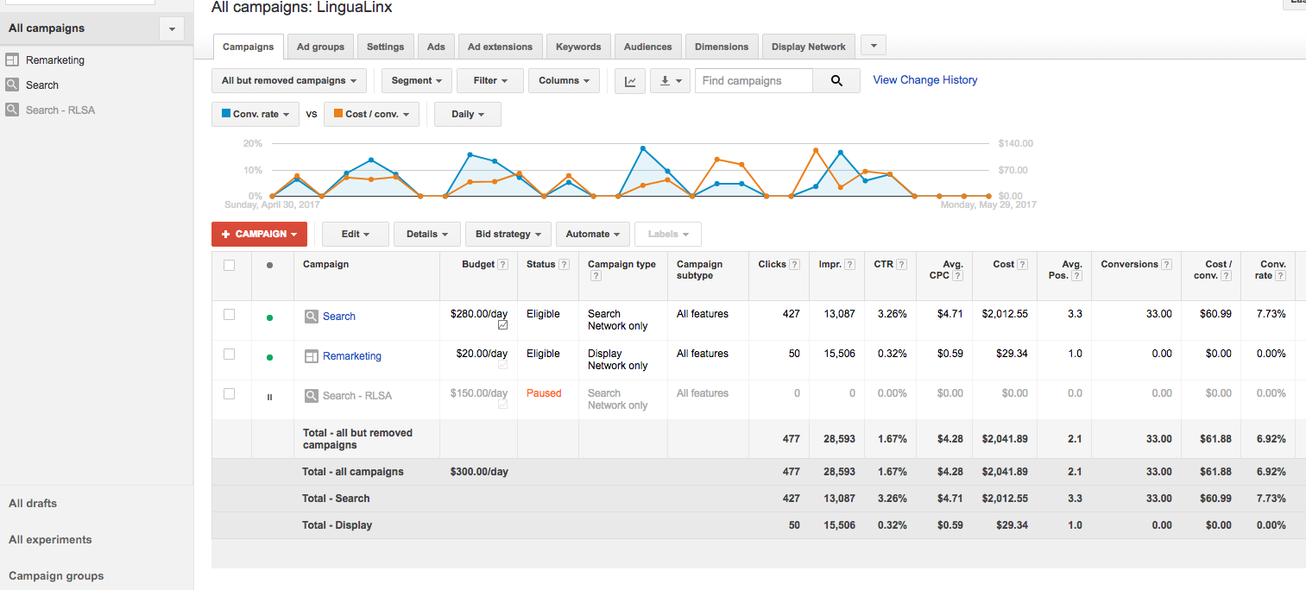Tick the Remarketing campaign checkbox

[229, 355]
